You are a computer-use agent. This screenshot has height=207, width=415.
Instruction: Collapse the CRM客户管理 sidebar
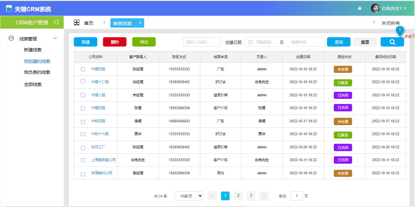57,22
